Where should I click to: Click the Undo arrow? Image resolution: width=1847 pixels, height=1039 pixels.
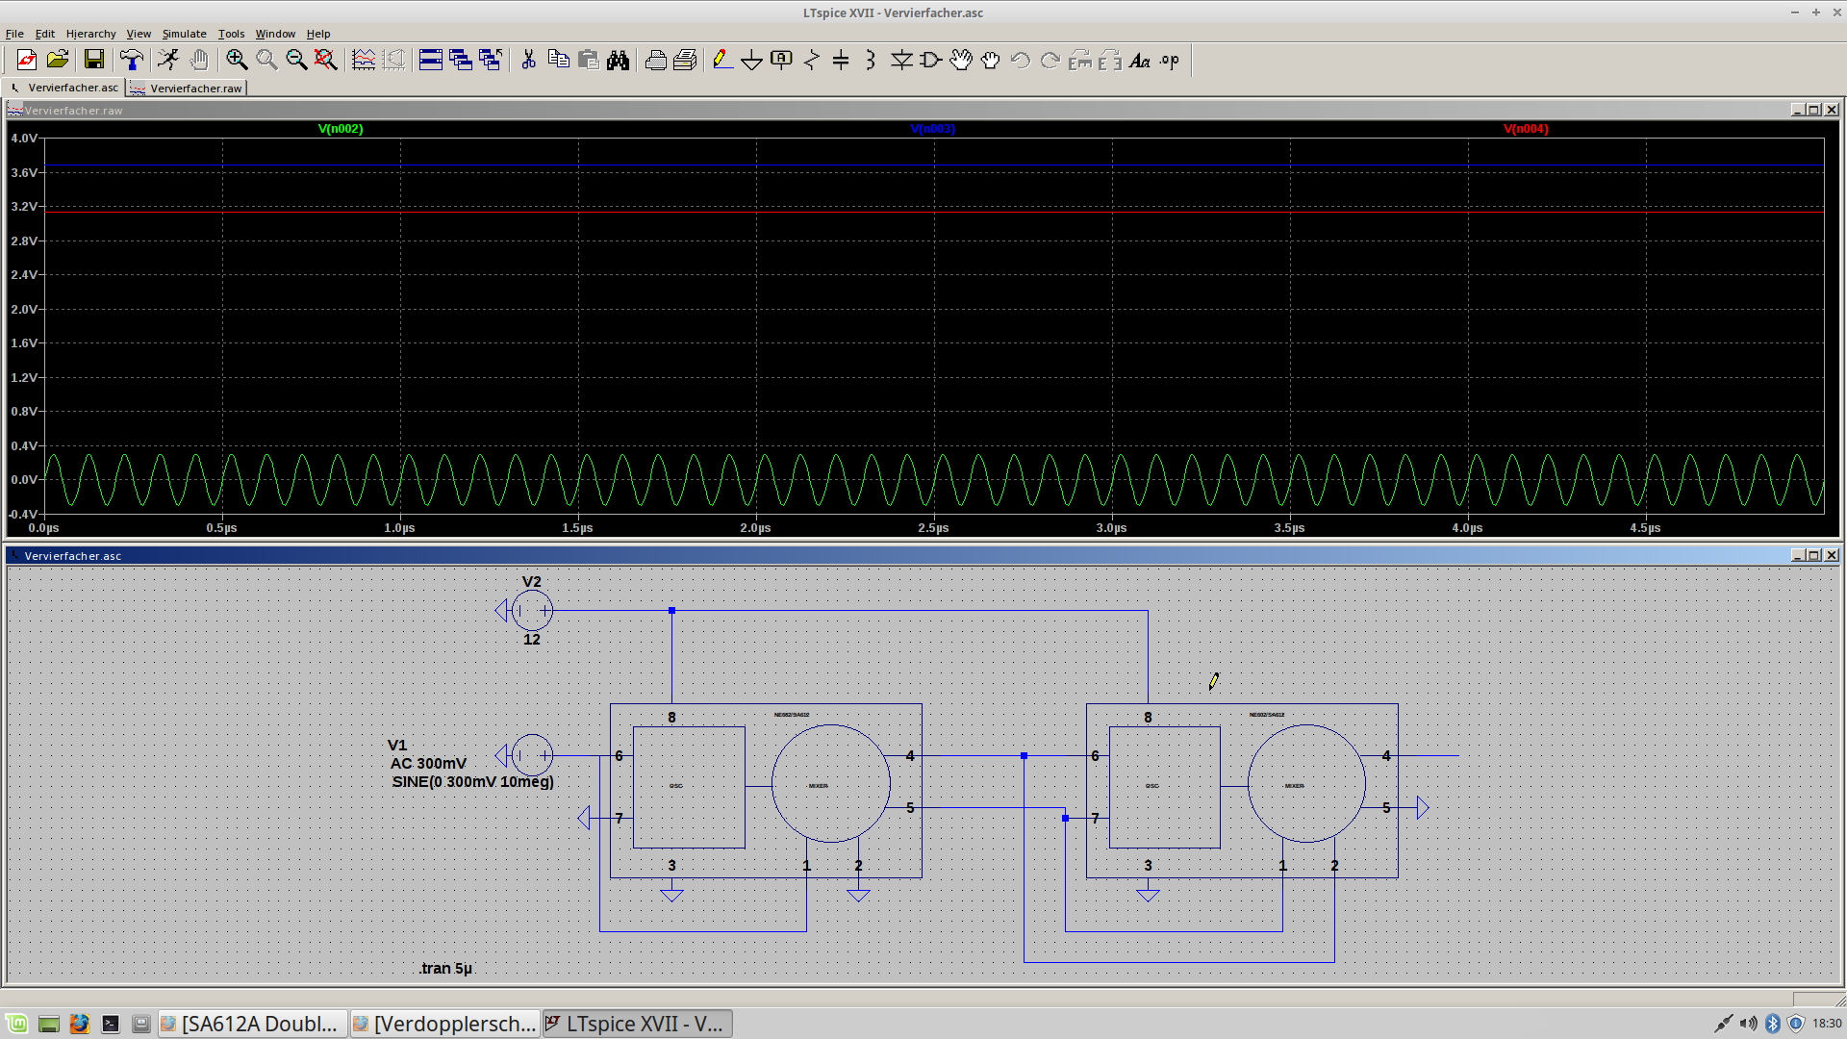(1021, 60)
